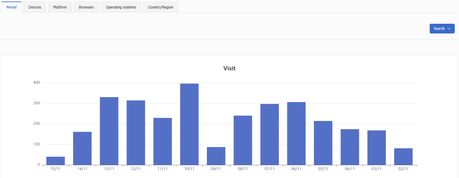459x178 pixels.
Task: Select the 08/11 bar in chart
Action: point(243,140)
